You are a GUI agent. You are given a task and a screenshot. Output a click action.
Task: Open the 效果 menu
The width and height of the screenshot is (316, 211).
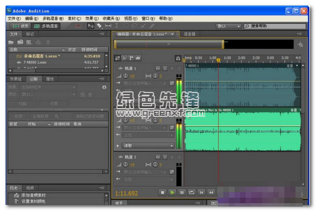tap(92, 18)
